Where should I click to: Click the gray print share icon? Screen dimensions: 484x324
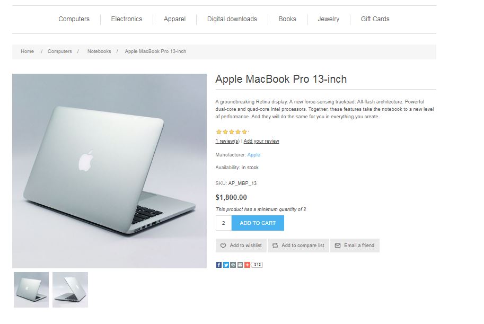(x=233, y=265)
